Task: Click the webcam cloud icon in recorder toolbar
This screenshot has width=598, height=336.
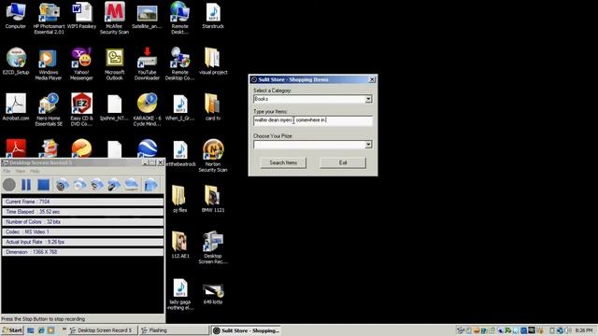Action: point(63,185)
